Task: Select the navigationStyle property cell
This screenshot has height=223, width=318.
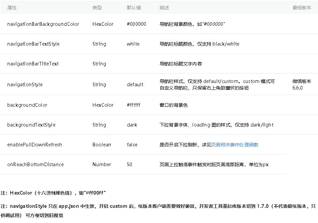Action: (25, 85)
